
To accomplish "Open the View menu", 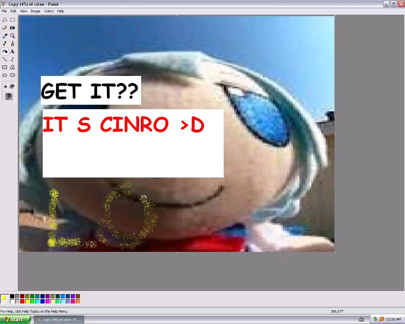I will coord(23,11).
